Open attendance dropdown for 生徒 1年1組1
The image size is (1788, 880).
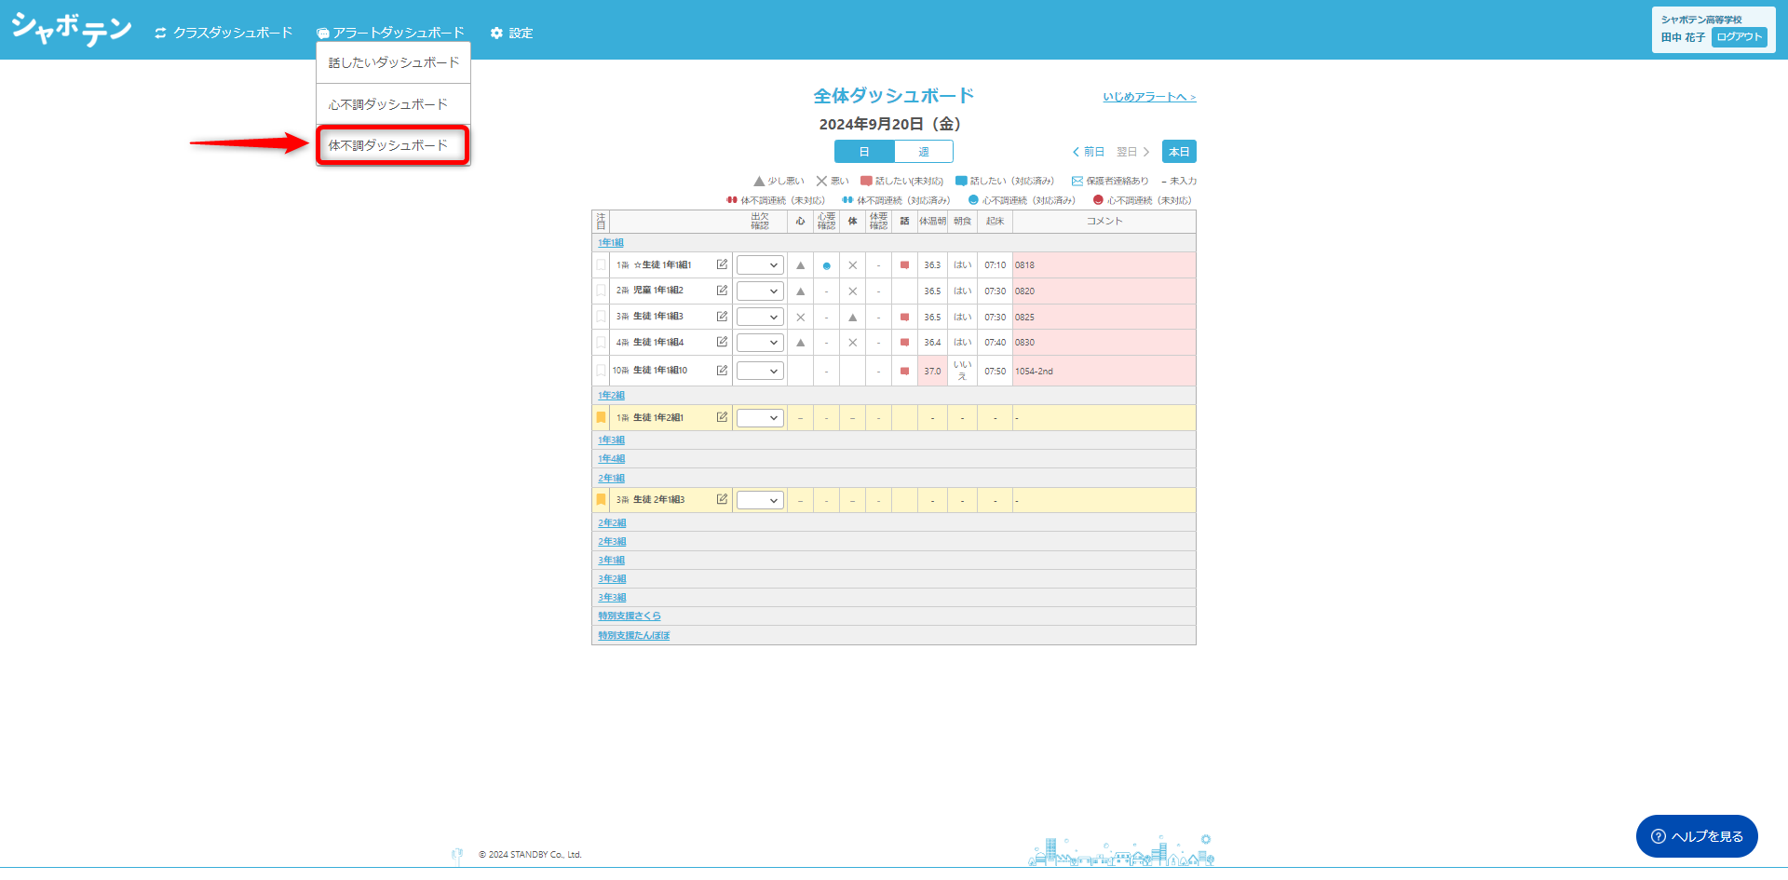tap(760, 265)
